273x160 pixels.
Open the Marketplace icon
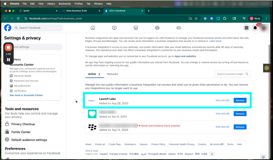pyautogui.click(x=136, y=28)
